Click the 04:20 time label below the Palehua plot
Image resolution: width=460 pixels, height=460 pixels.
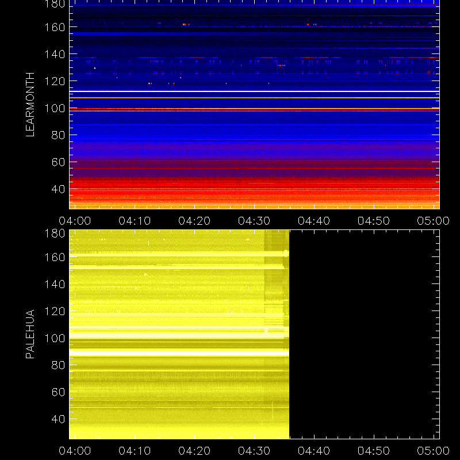point(194,451)
